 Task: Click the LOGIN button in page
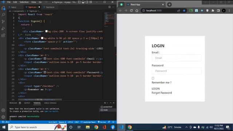(x=155, y=88)
